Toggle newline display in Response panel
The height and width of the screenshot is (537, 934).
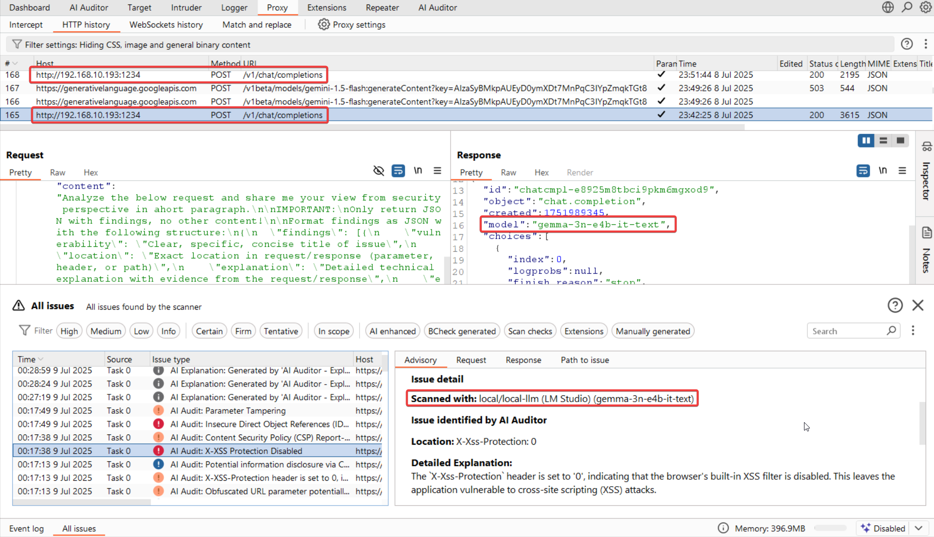click(x=883, y=171)
